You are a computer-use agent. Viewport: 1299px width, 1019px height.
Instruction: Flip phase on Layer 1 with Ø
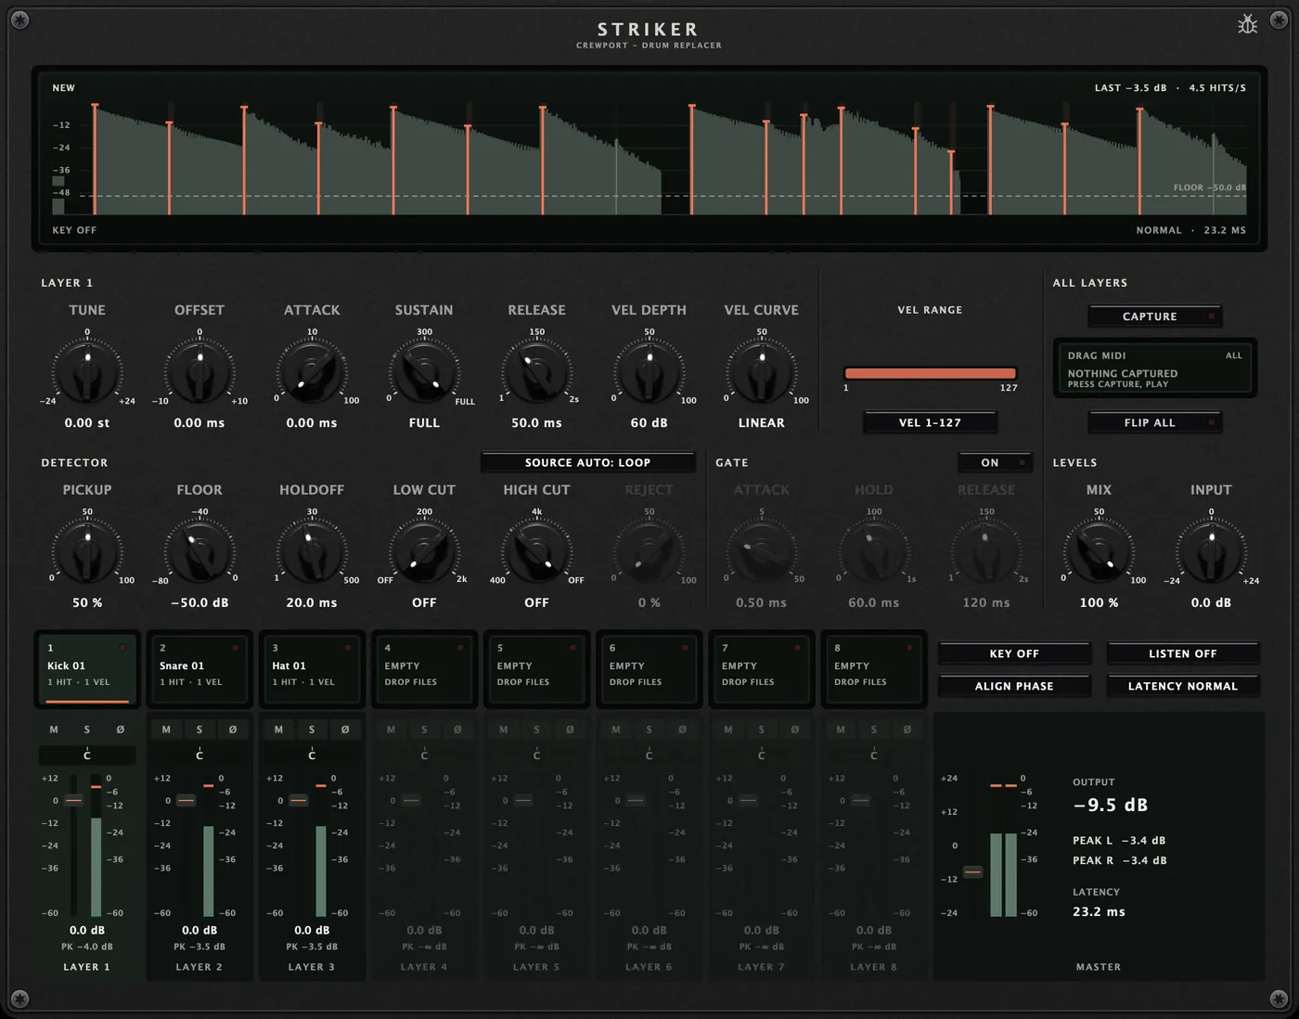121,729
